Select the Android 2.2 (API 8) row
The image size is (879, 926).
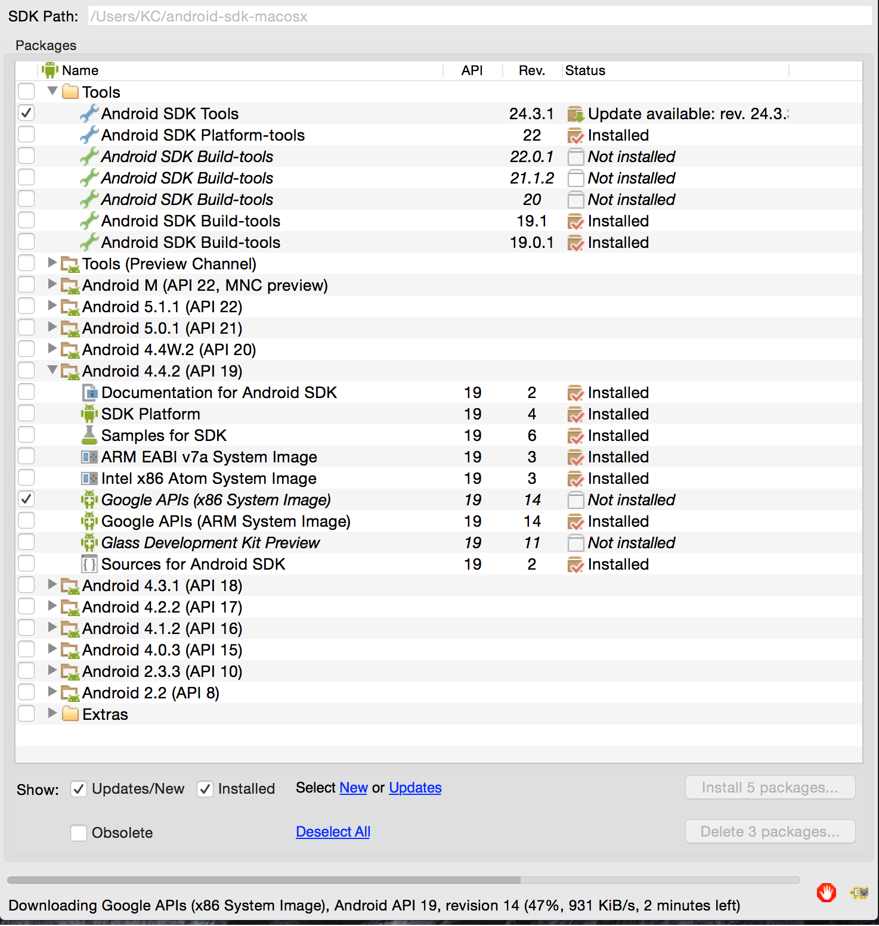click(x=438, y=693)
